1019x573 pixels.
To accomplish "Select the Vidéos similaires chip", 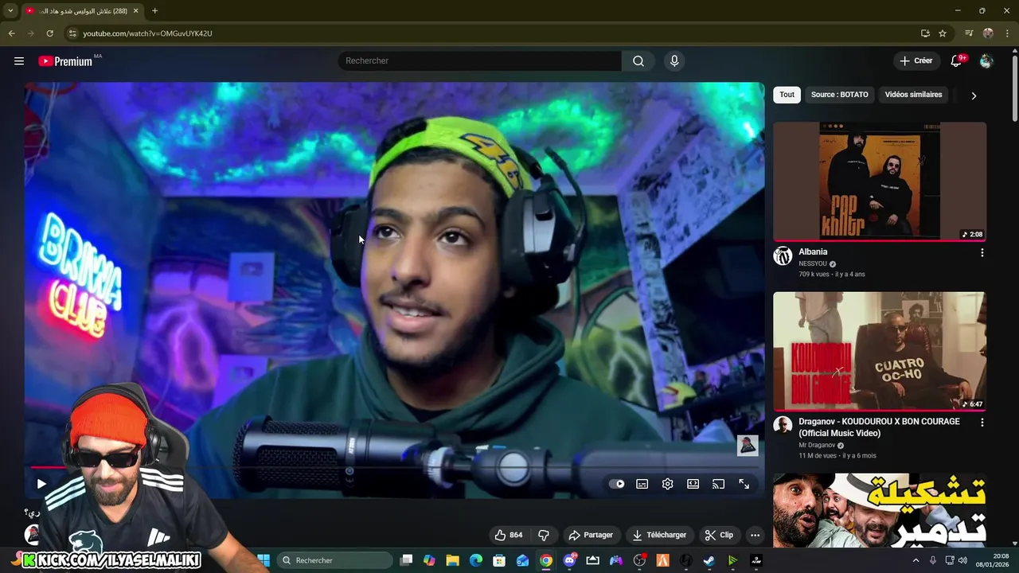I will pos(913,95).
